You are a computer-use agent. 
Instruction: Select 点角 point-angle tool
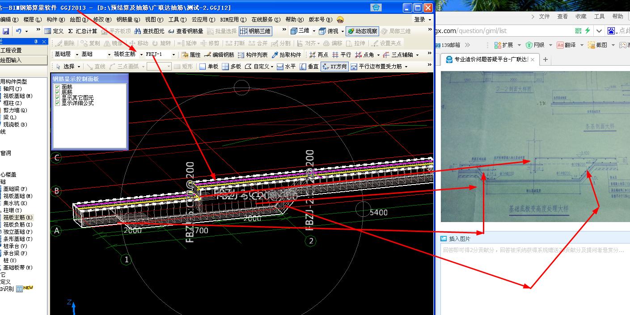coord(364,55)
